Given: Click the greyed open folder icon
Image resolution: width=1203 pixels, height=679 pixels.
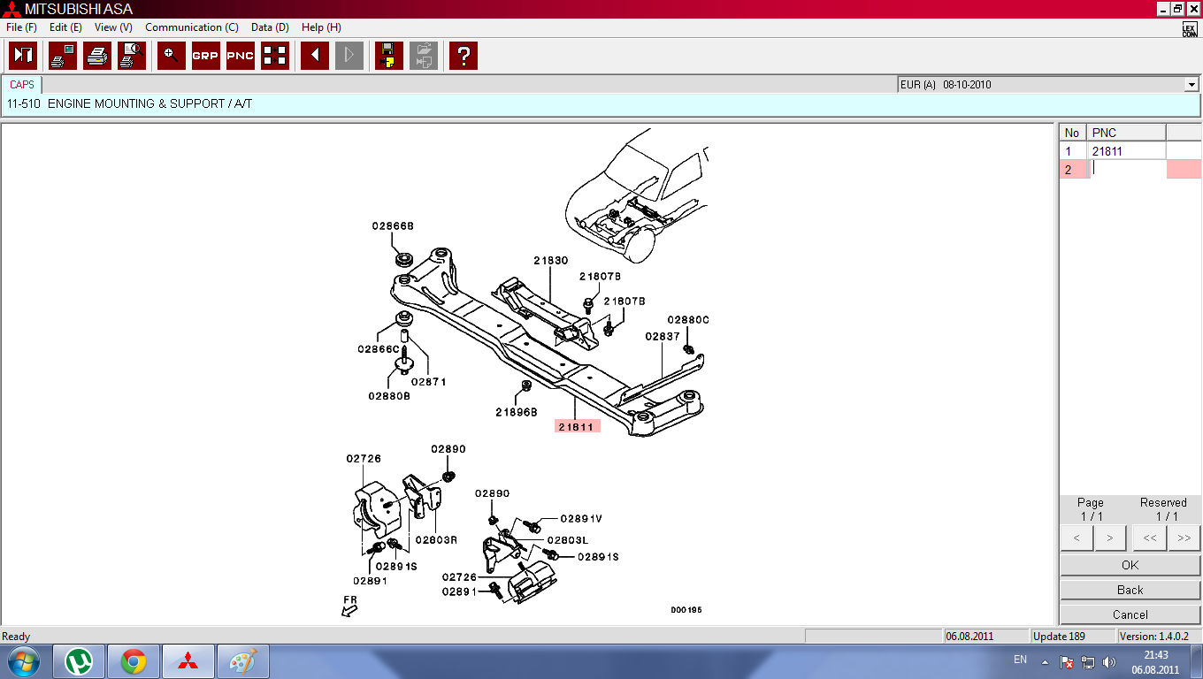Looking at the screenshot, I should click(424, 56).
